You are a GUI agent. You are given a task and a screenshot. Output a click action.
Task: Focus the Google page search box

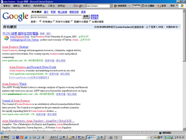pyautogui.click(x=56, y=17)
